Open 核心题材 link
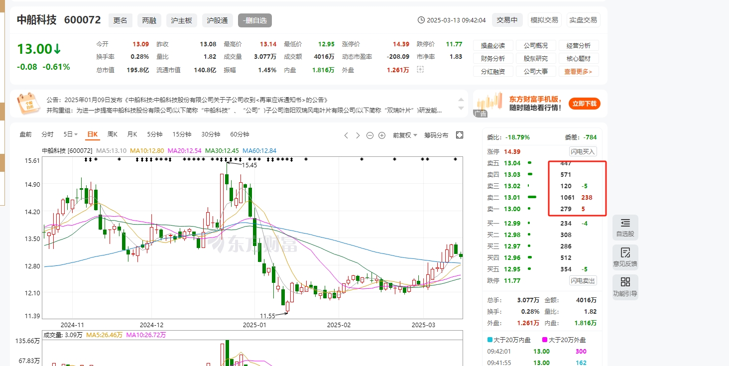729x366 pixels. (579, 58)
